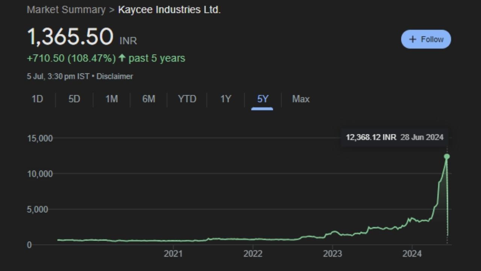Click the 2023 x-axis label
481x271 pixels.
(x=333, y=254)
